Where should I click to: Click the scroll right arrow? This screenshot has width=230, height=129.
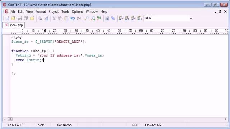[225, 119]
